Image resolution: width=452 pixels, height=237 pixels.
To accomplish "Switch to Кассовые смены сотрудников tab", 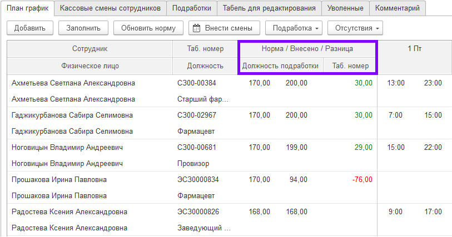I will (111, 8).
